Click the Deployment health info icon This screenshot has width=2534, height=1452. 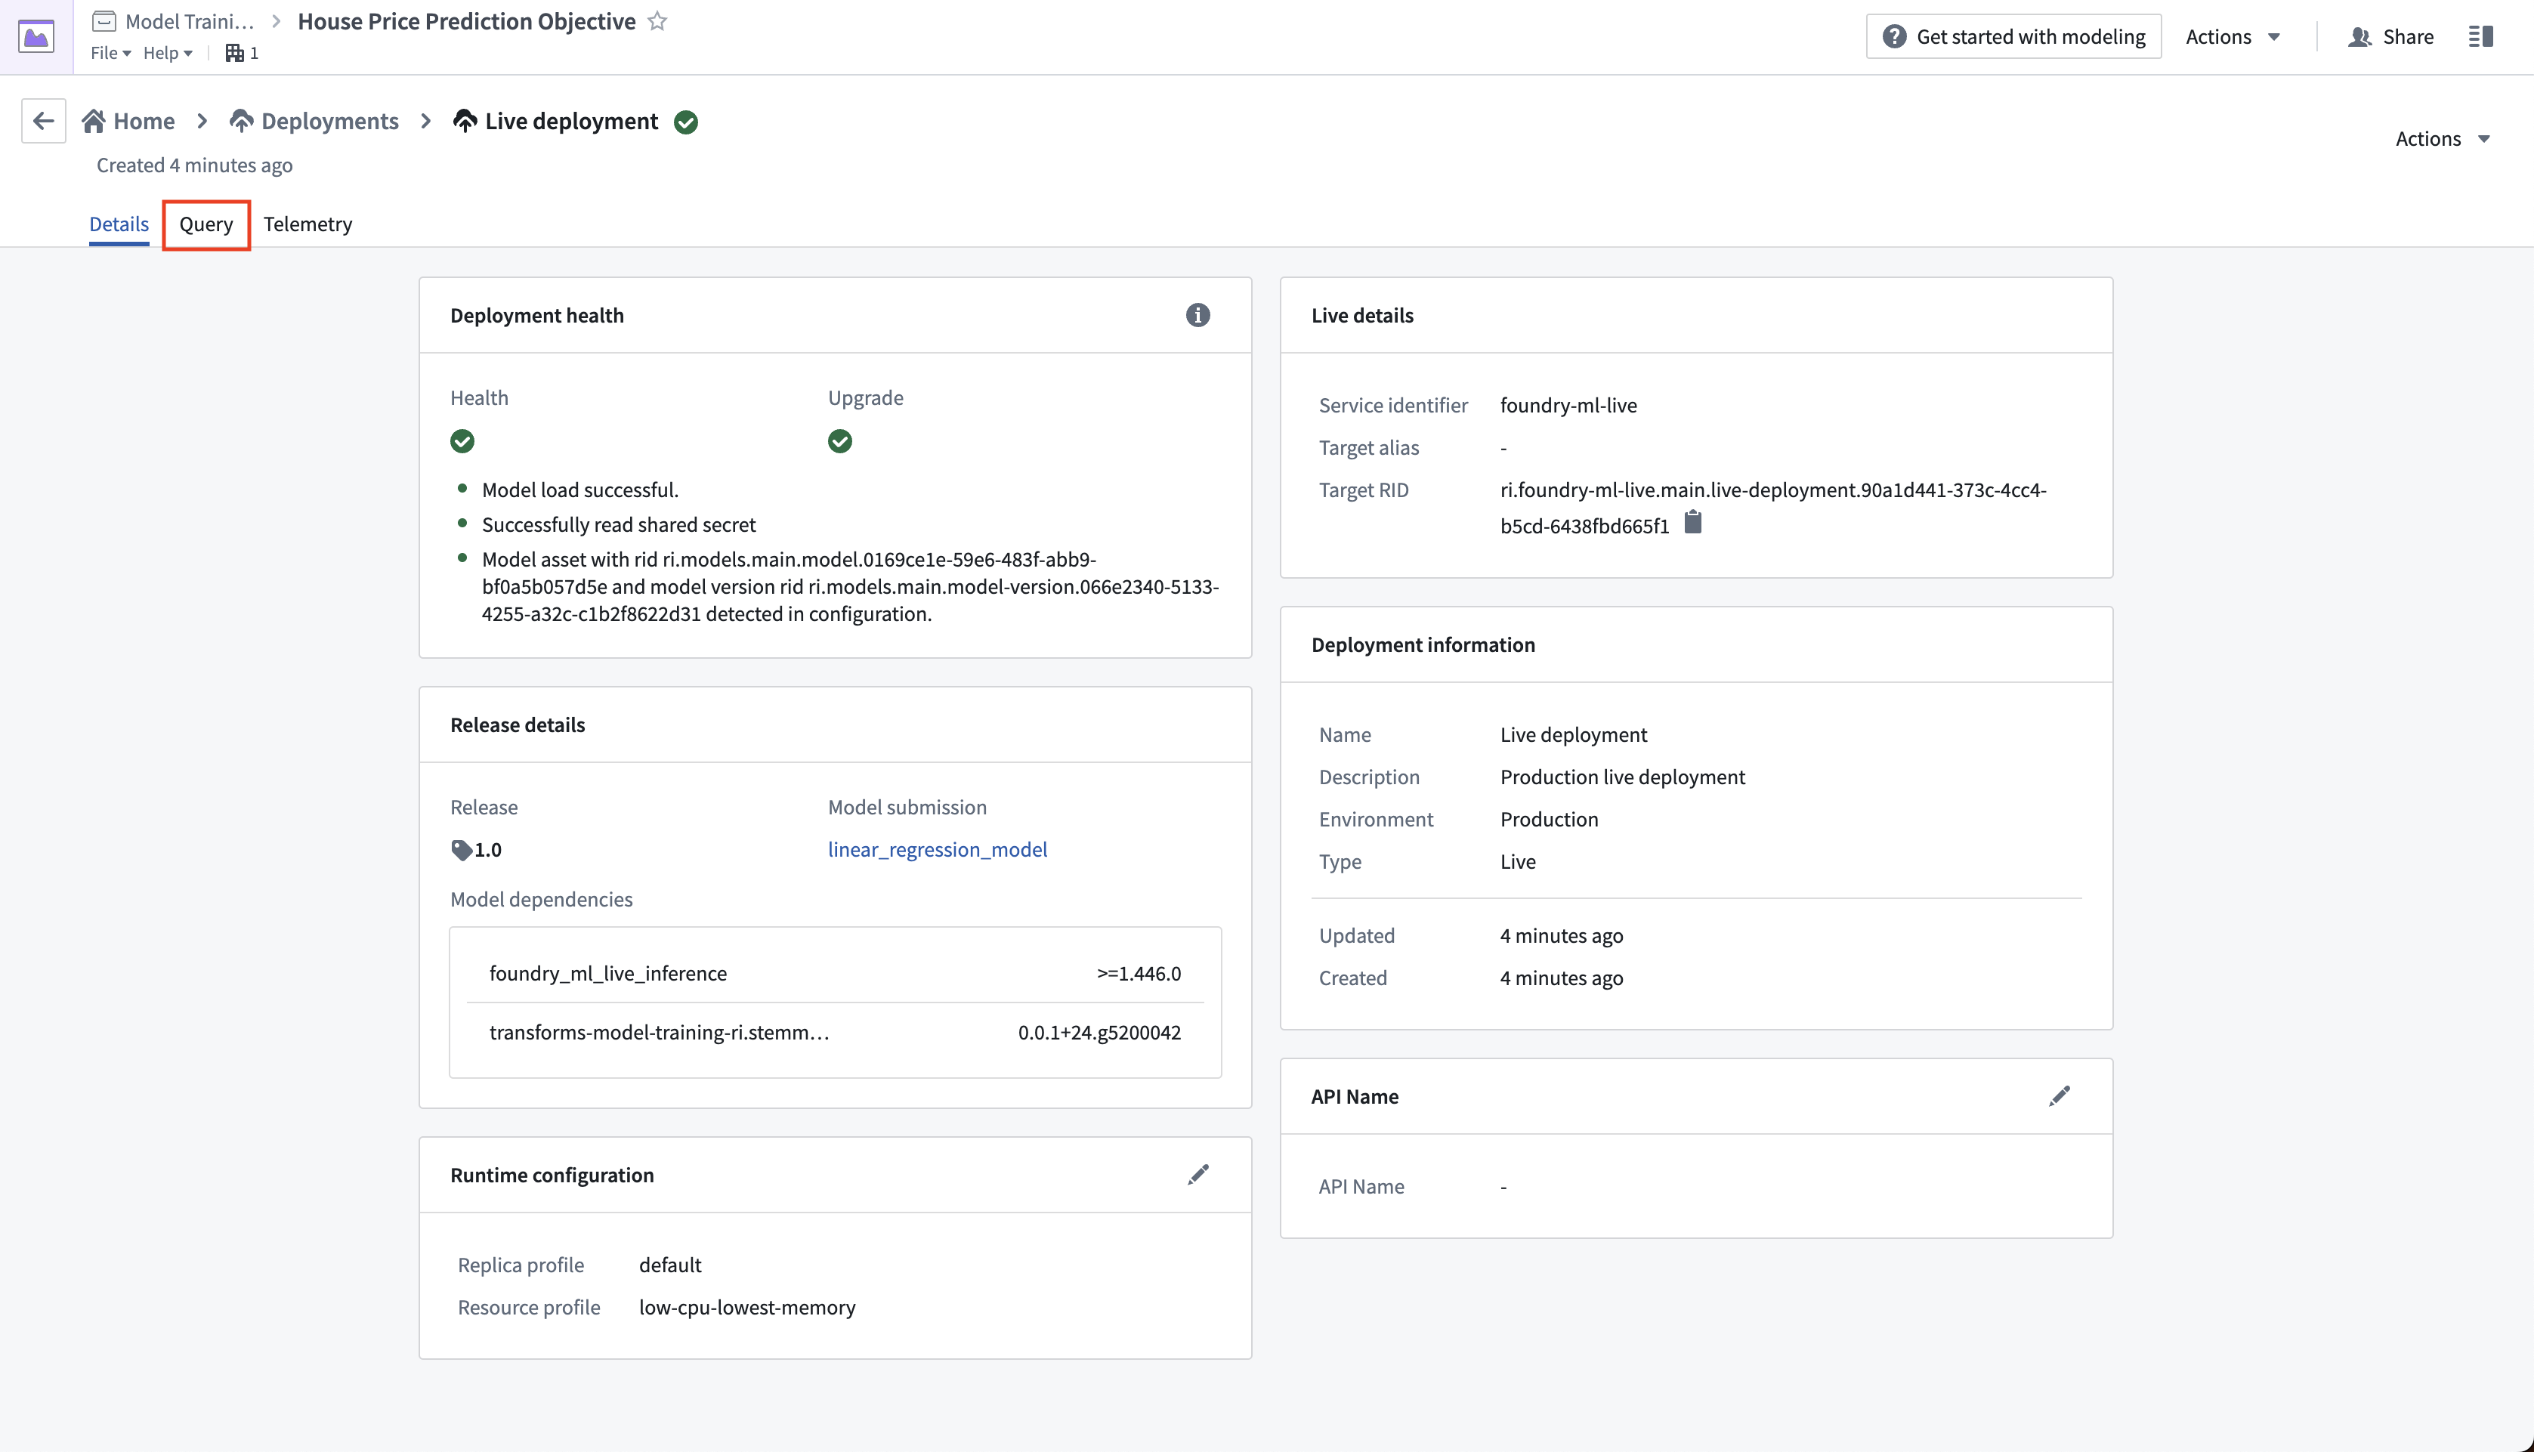(x=1197, y=315)
